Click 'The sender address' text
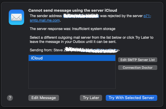 point(46,16)
